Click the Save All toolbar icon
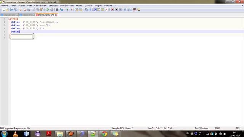The height and width of the screenshot is (137, 244). (16, 10)
